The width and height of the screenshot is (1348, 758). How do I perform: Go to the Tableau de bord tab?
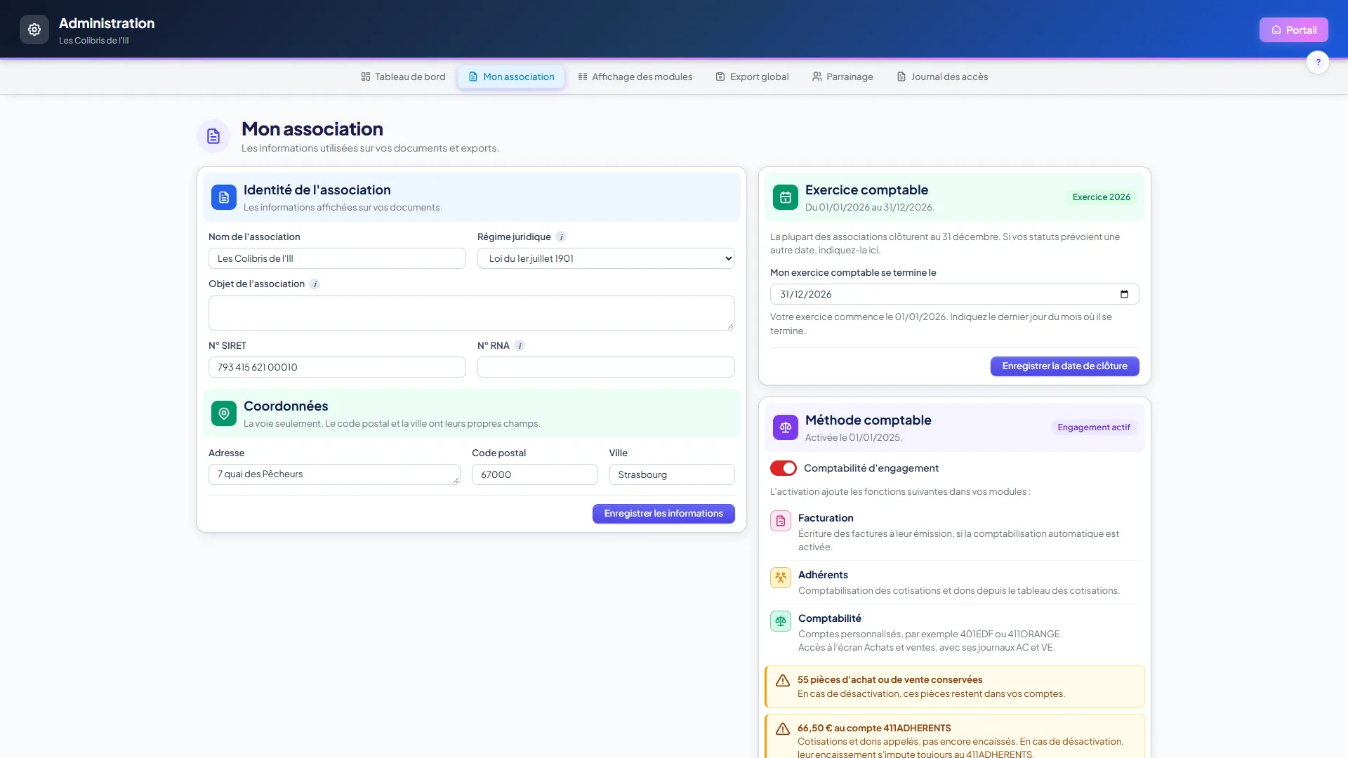tap(403, 77)
